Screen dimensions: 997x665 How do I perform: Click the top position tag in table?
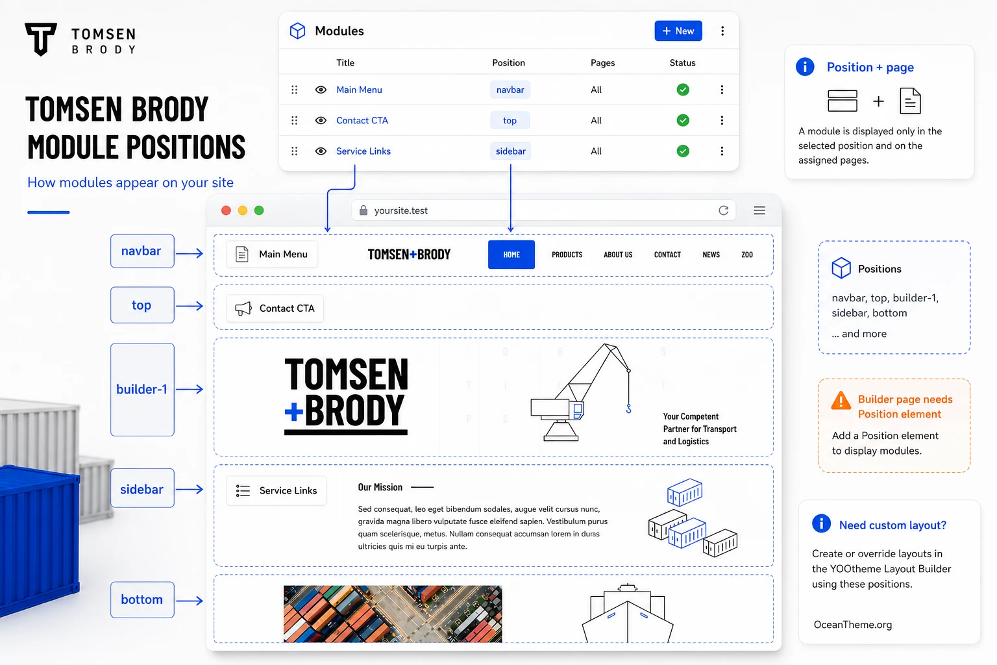(x=510, y=120)
